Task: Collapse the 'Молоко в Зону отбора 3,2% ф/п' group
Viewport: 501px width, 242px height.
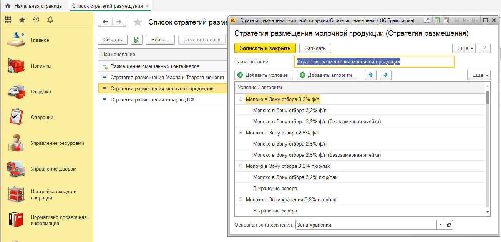Action: click(x=241, y=99)
